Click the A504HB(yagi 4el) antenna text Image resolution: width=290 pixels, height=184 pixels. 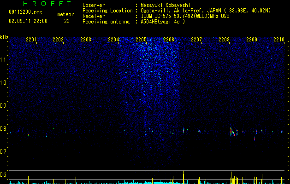coord(163,22)
